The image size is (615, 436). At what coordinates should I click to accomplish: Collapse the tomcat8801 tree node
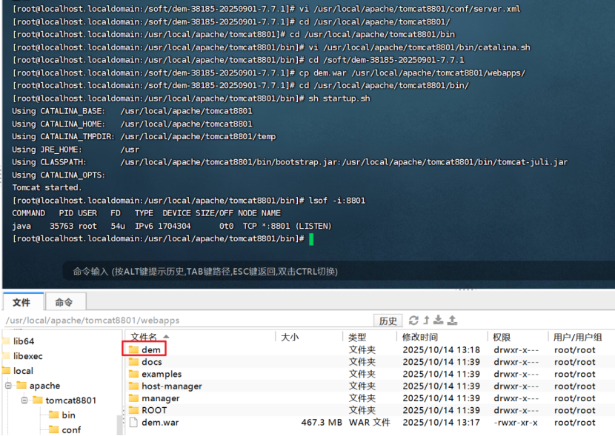[24, 400]
